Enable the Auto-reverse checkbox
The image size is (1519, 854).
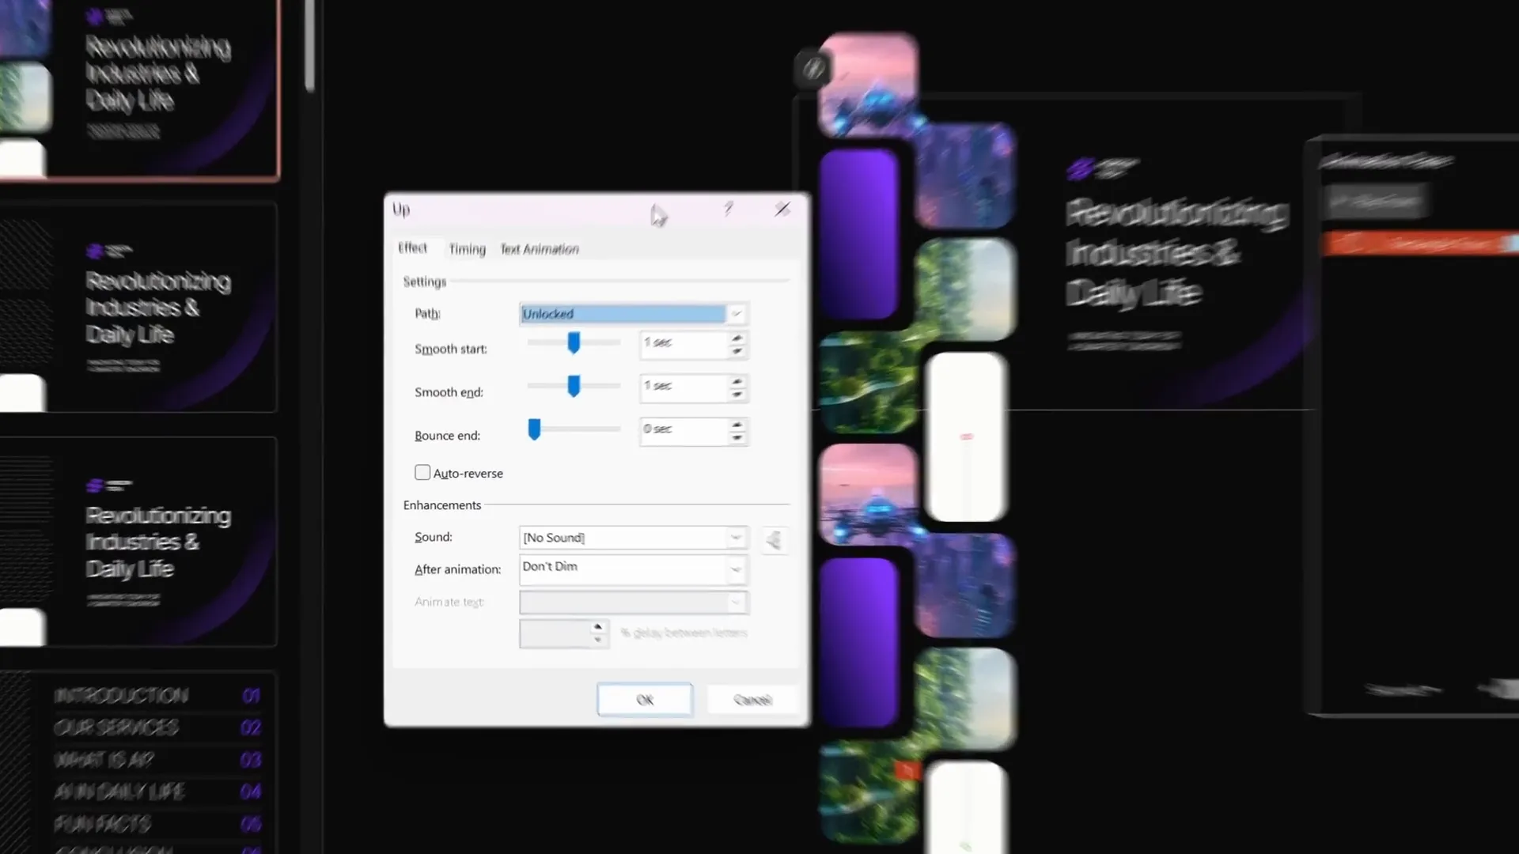422,472
